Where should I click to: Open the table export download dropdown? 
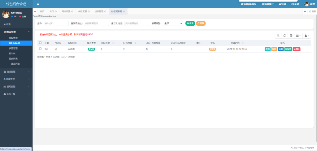point(307,36)
